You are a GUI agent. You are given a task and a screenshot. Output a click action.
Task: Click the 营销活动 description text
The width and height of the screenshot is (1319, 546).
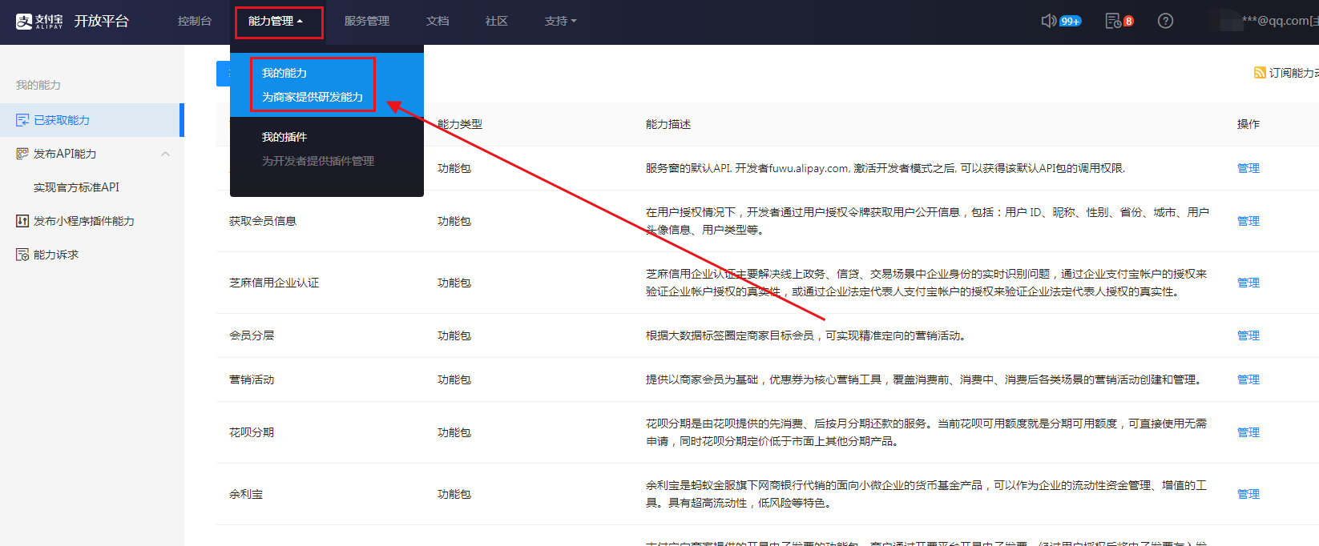[925, 379]
